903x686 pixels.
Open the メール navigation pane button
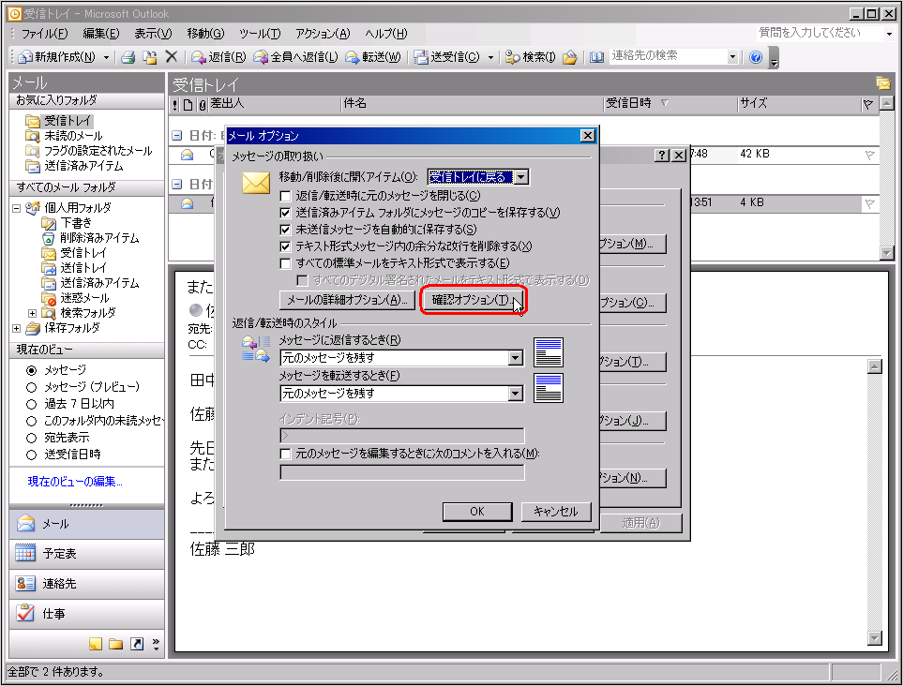86,524
